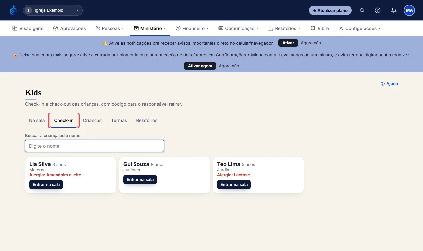This screenshot has height=251, width=423.
Task: Expand the Financeiro menu
Action: coord(192,28)
